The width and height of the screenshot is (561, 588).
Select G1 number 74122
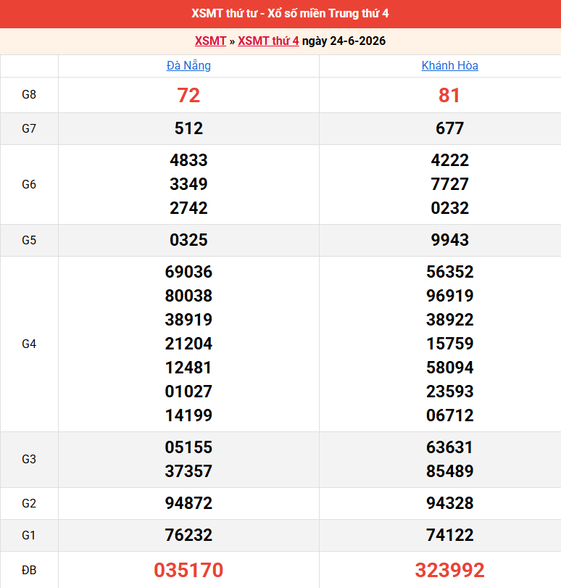[x=449, y=535]
